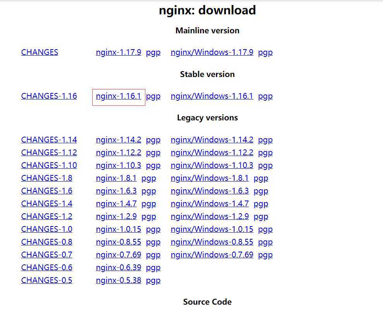
Task: Download nginx/Windows-1.6.3
Action: pyautogui.click(x=210, y=190)
